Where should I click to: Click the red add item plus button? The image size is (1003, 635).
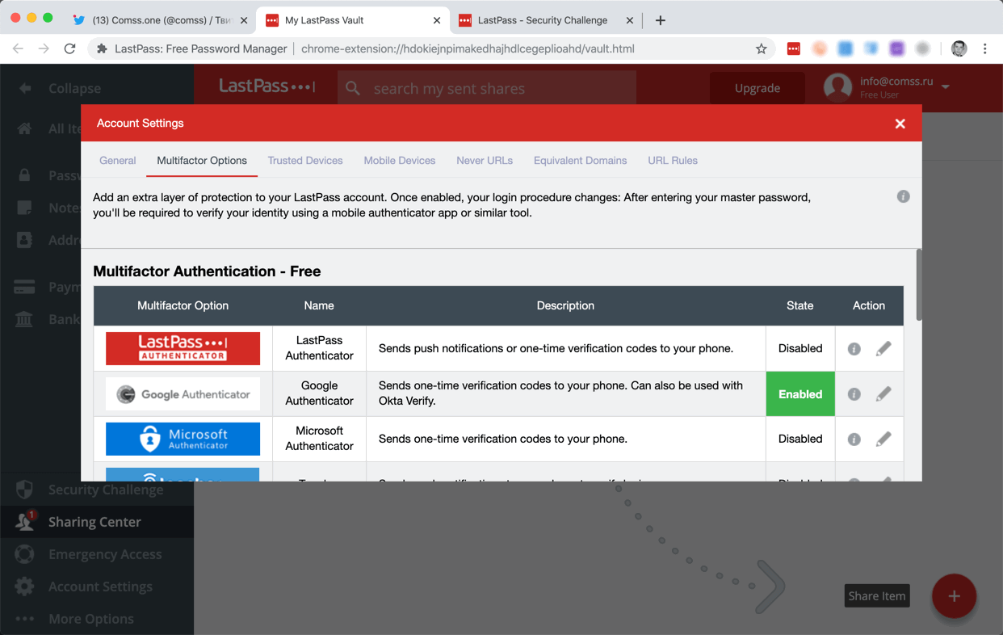(x=954, y=596)
